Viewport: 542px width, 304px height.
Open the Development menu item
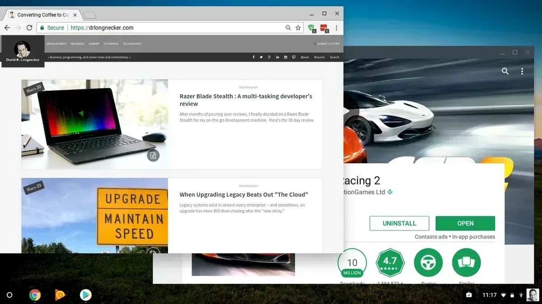[x=56, y=44]
